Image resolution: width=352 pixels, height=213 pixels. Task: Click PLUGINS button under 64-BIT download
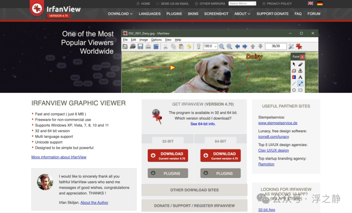click(x=220, y=173)
